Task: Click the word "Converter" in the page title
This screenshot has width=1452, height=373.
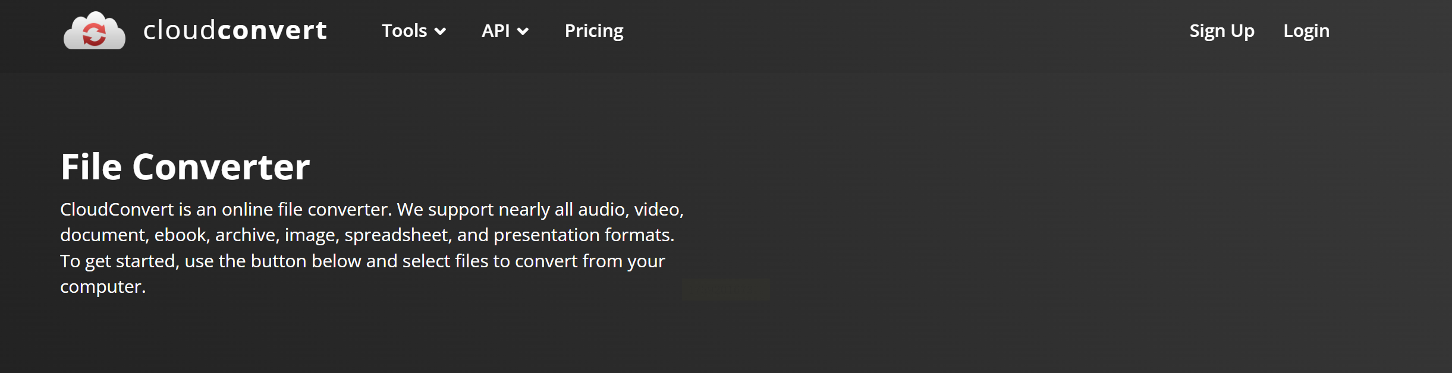Action: [x=221, y=167]
